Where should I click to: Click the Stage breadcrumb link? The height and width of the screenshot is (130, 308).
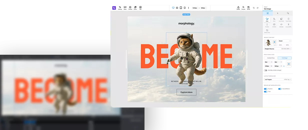coord(265,7)
